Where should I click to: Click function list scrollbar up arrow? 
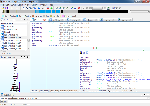point(28,23)
